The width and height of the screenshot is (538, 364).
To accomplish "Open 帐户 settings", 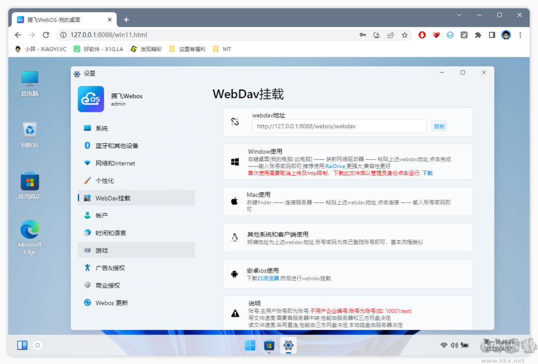I will [136, 215].
